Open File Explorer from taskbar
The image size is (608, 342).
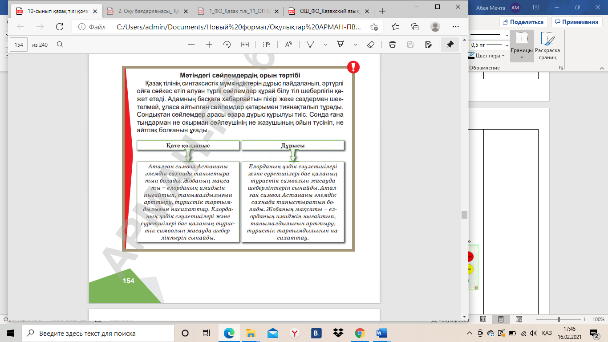251,333
